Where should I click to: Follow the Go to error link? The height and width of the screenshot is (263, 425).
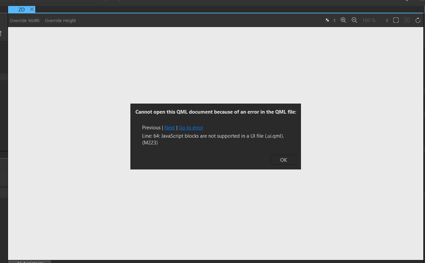point(191,128)
